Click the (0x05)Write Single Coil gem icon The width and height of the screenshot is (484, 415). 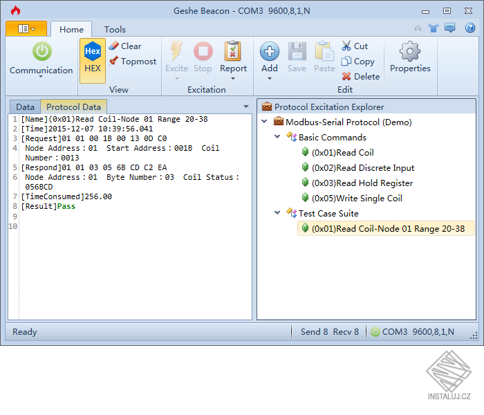tap(305, 197)
